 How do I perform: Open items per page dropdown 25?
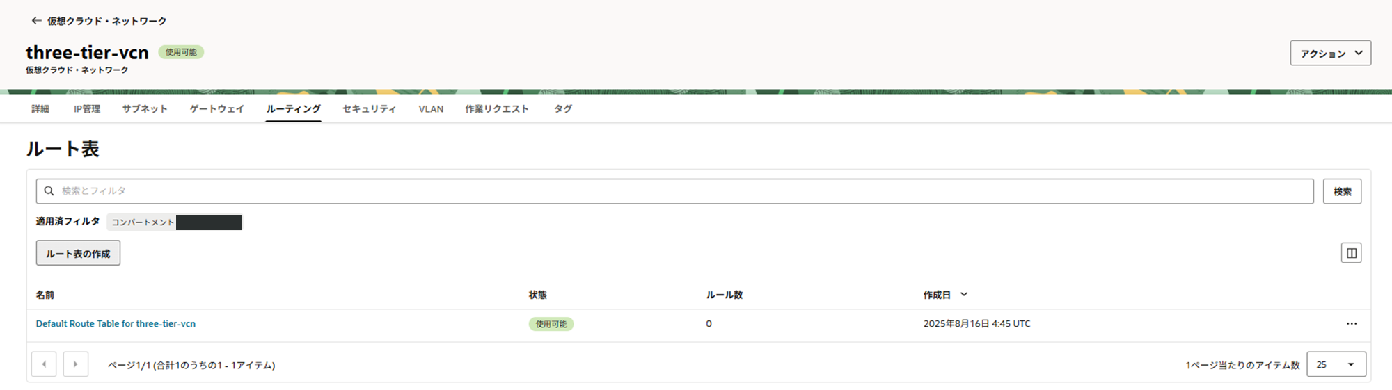(x=1336, y=364)
